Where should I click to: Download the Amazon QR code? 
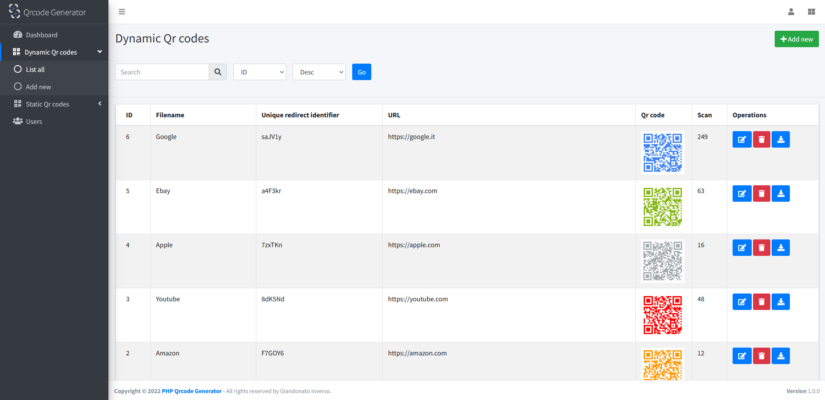[781, 356]
